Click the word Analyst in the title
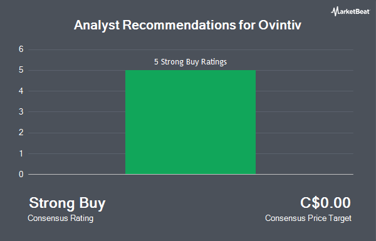 pyautogui.click(x=97, y=26)
